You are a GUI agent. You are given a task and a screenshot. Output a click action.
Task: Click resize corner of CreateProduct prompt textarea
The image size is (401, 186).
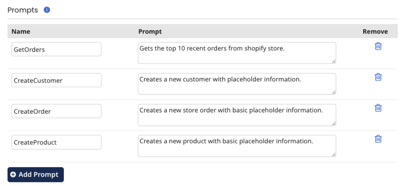[333, 154]
